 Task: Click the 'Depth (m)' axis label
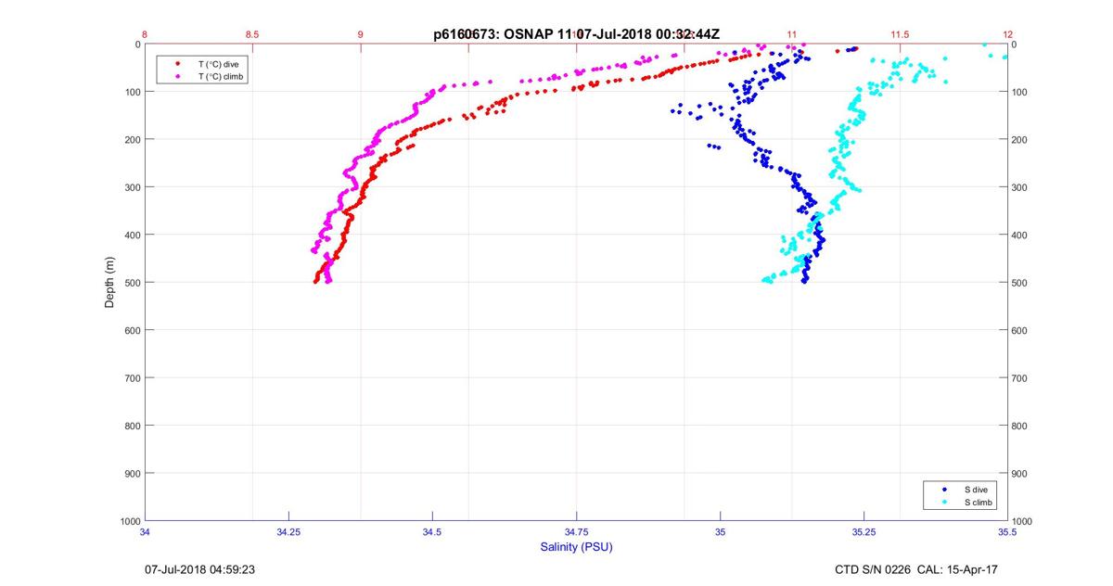point(109,282)
